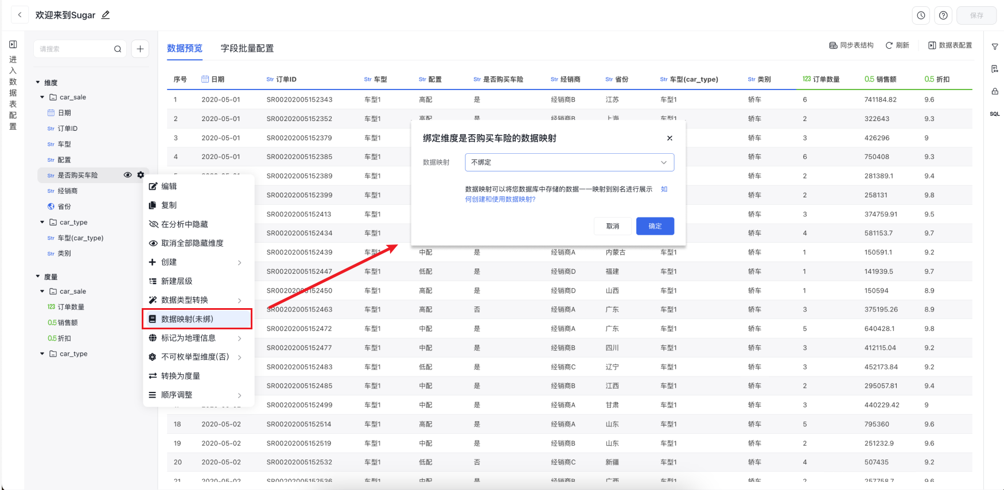Select 车型(car_type) in tree
The image size is (1004, 490).
80,238
